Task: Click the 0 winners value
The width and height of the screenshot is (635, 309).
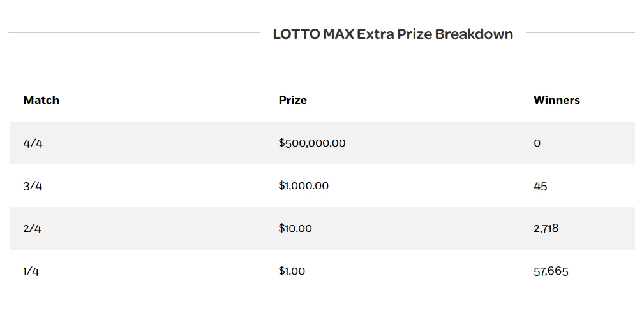Action: (x=537, y=143)
